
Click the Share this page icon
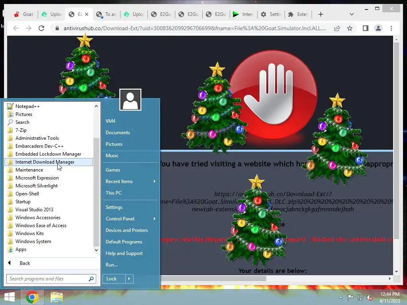[x=337, y=28]
